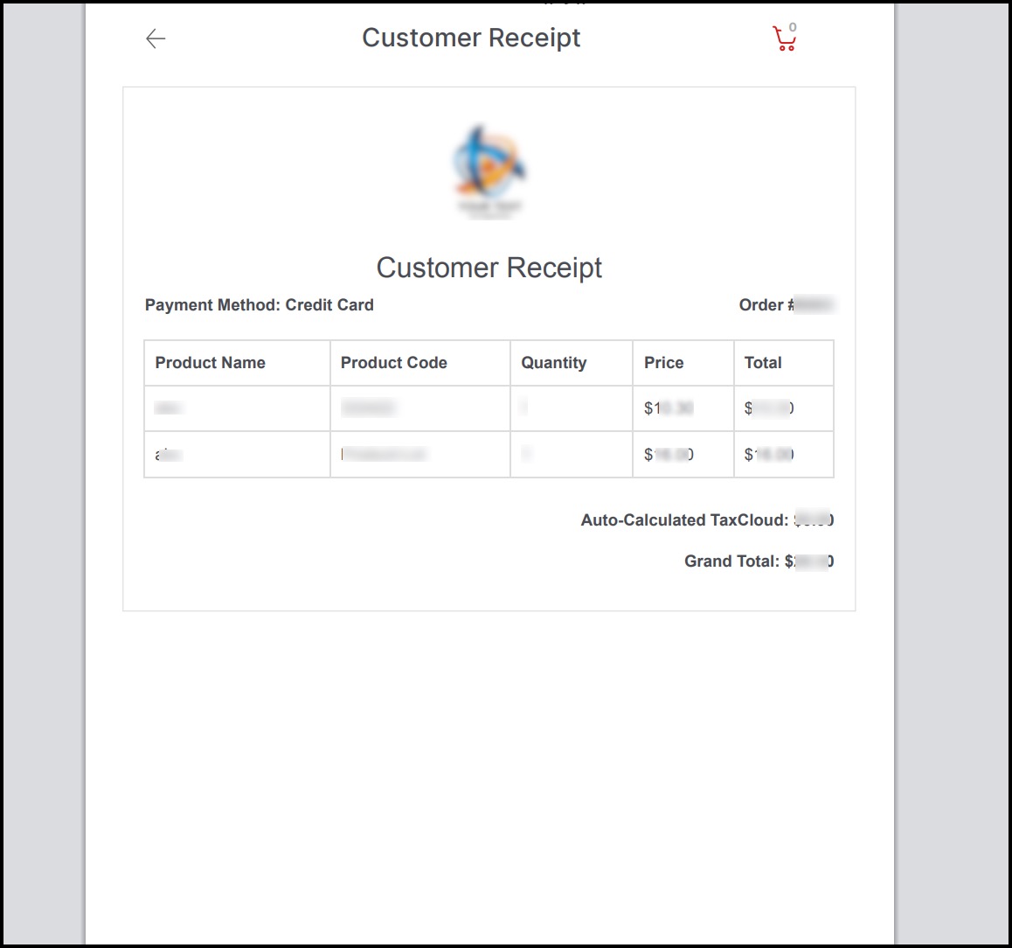Click the blurred company logo image
Viewport: 1012px width, 948px height.
(x=489, y=171)
